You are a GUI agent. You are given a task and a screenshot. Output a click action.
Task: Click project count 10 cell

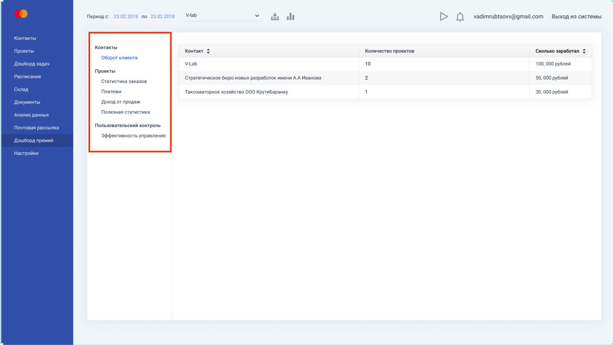[x=444, y=64]
